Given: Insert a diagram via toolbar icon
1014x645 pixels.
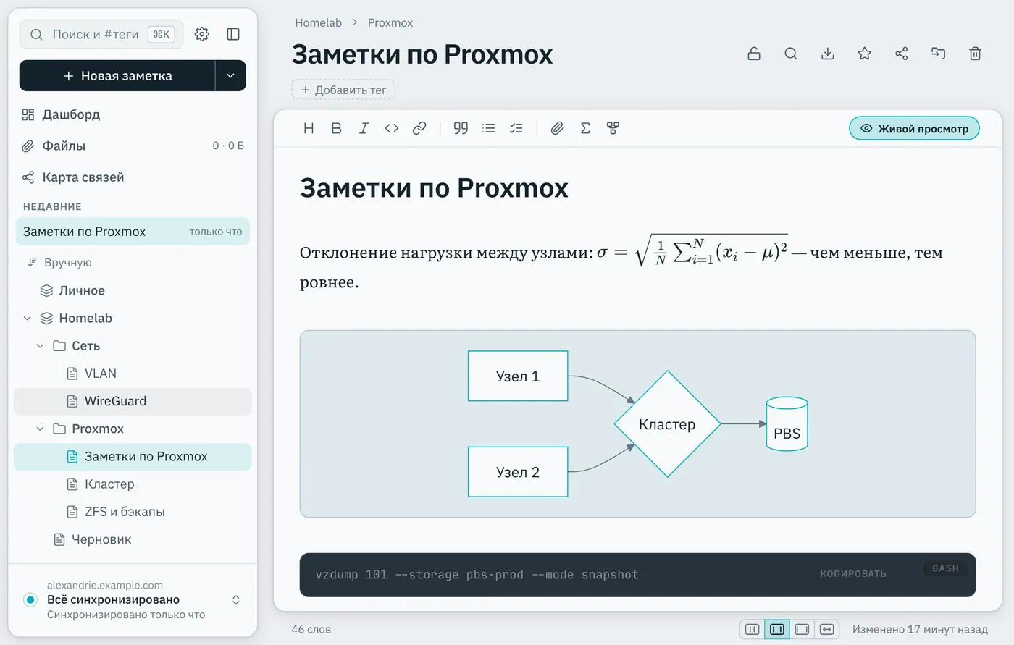Looking at the screenshot, I should click(x=613, y=128).
